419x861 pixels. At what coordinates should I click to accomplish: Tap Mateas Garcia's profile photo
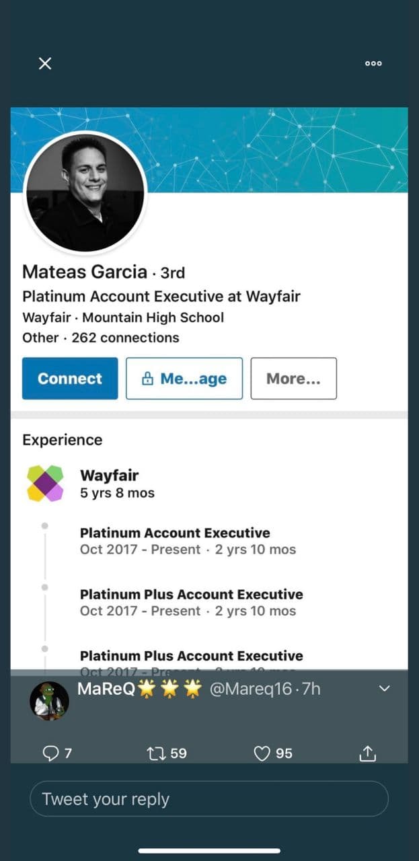pos(85,192)
